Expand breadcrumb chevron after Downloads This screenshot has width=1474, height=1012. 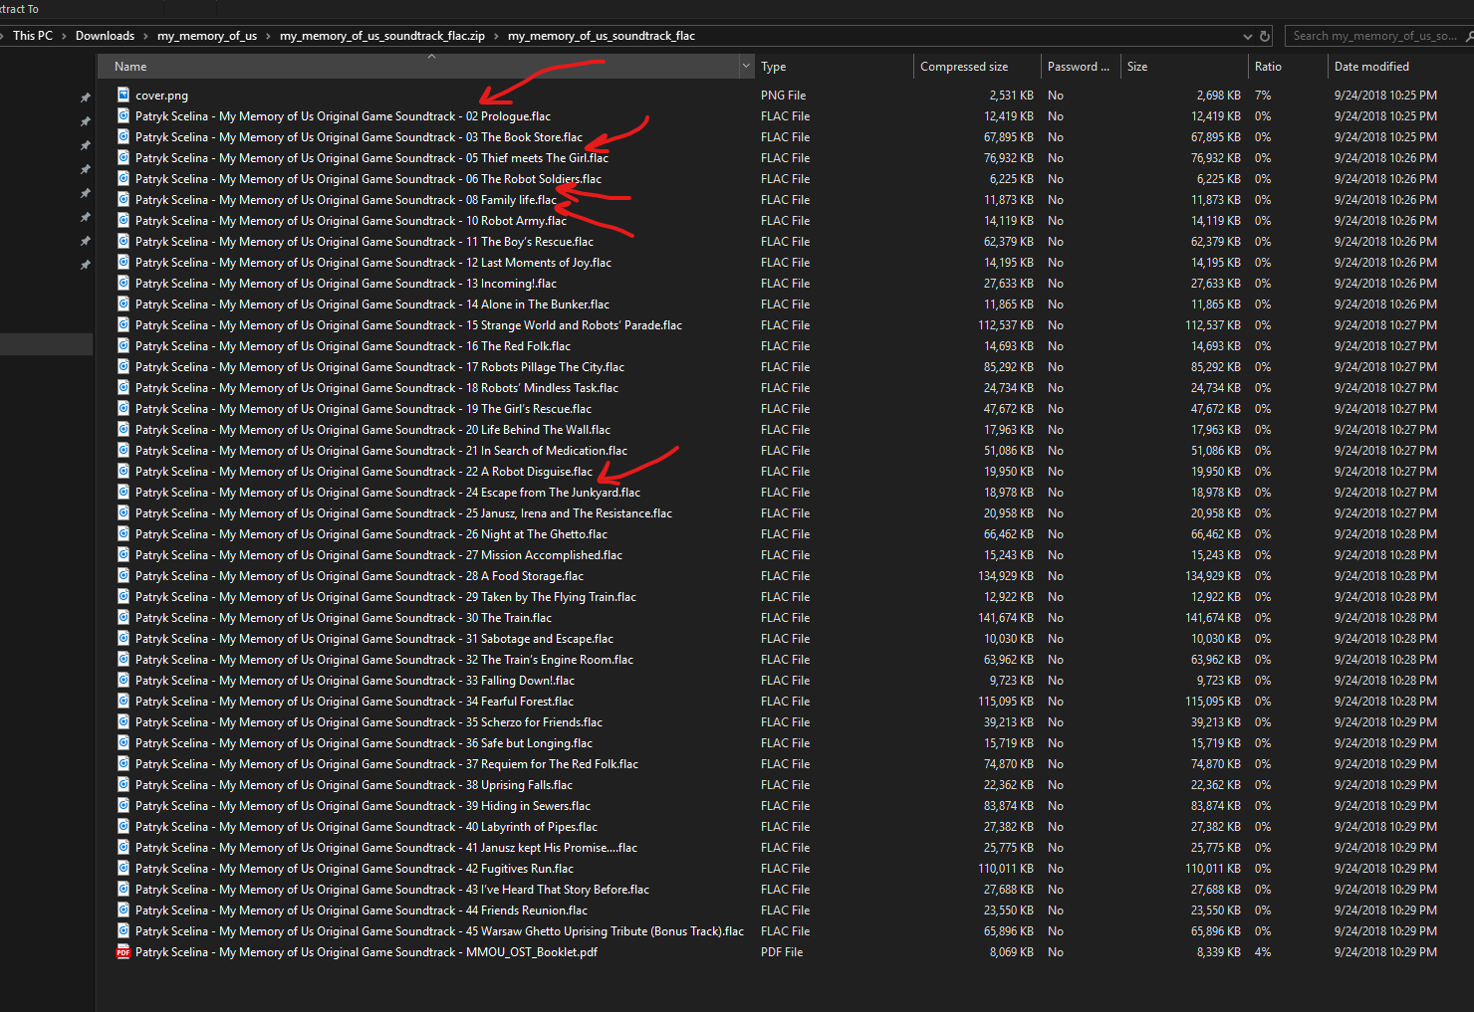146,36
